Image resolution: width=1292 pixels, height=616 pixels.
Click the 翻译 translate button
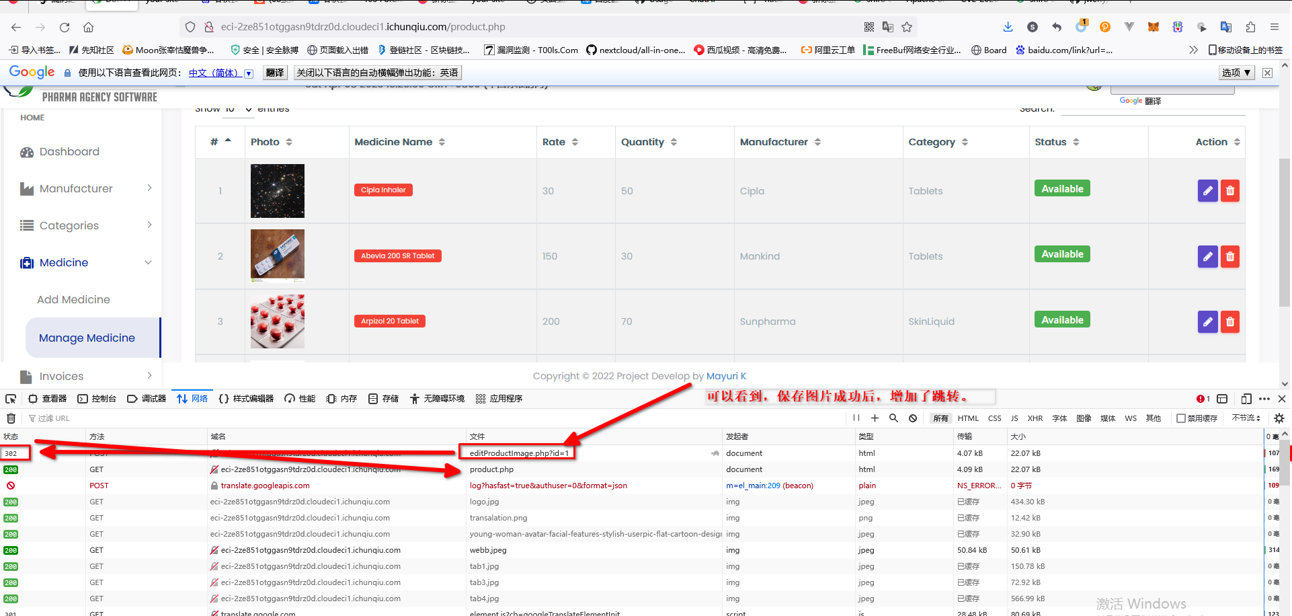pos(274,73)
